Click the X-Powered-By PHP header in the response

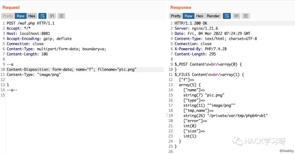coord(200,49)
